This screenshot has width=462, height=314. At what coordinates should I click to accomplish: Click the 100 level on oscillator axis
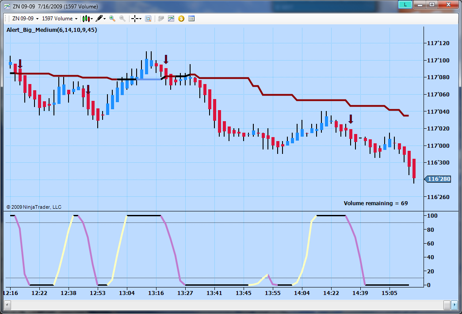[x=432, y=215]
